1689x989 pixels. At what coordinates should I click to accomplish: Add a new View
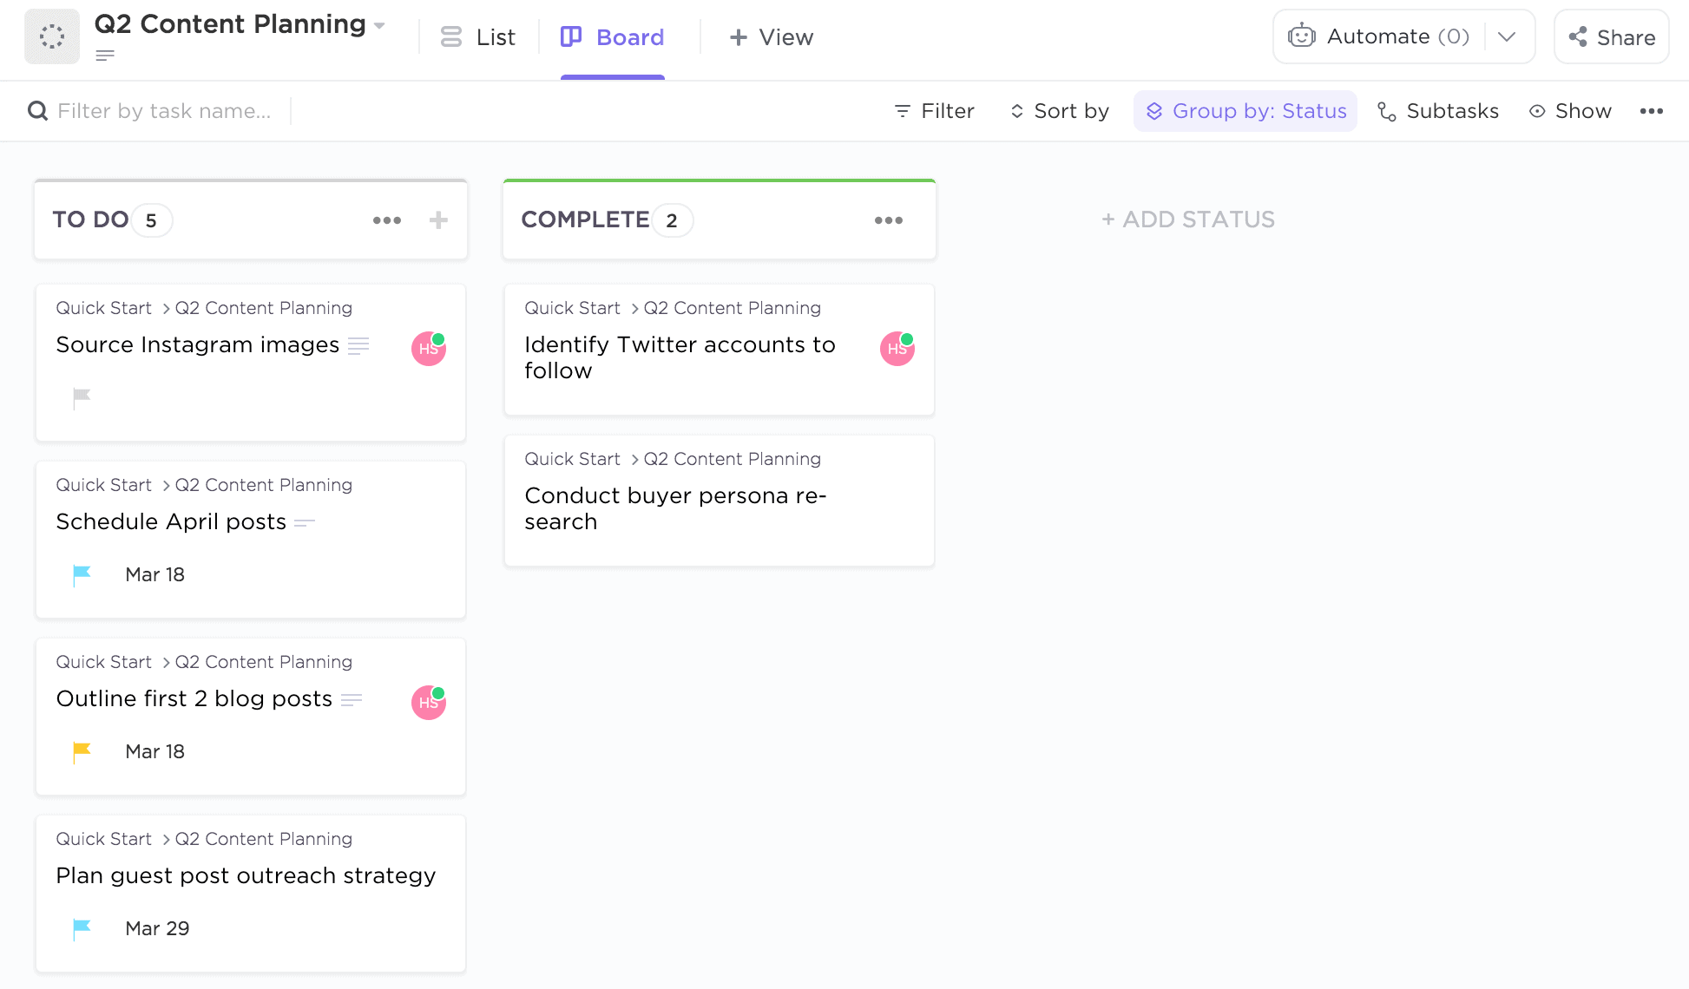(x=772, y=37)
